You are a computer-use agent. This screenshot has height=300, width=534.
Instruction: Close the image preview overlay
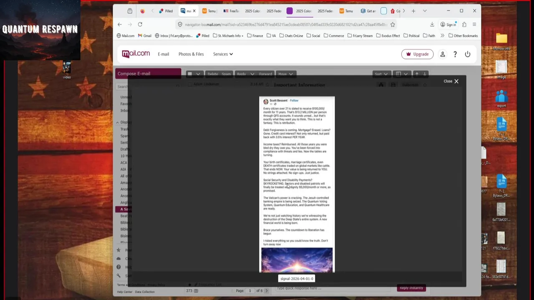[x=451, y=81]
